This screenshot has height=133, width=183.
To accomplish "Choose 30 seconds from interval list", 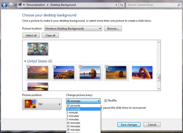I will pos(83,109).
